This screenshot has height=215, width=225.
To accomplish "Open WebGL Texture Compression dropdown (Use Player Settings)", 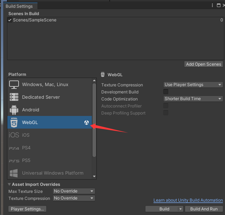I will pyautogui.click(x=193, y=85).
